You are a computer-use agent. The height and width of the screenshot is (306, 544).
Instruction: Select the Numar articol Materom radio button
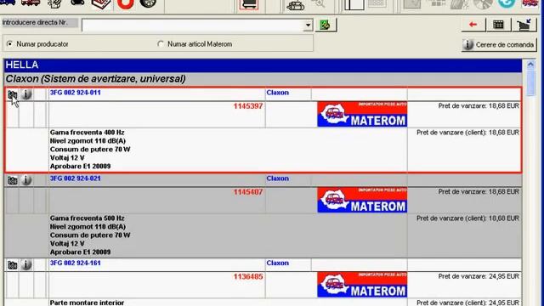pos(161,44)
